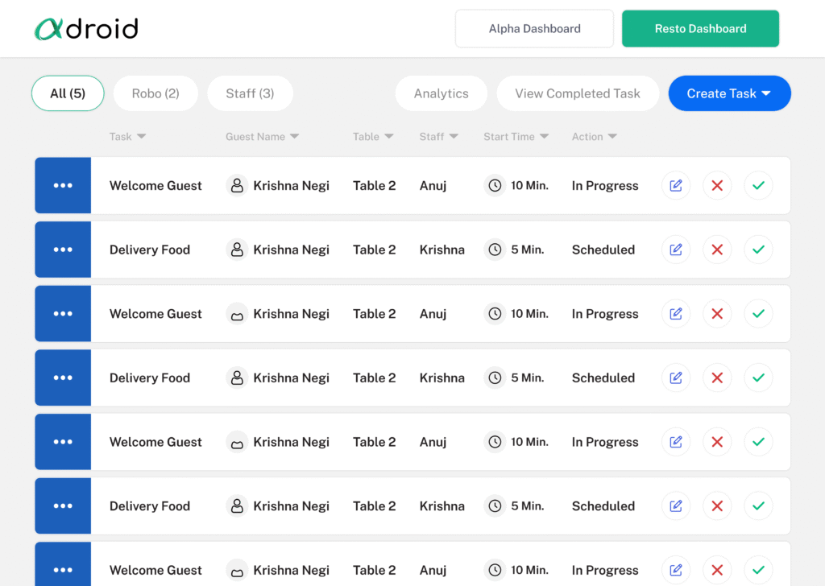Open the blue dots menu on sixth row
Viewport: 825px width, 586px height.
point(63,506)
